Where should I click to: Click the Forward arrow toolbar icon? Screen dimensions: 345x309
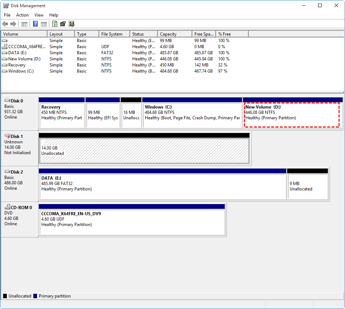13,24
